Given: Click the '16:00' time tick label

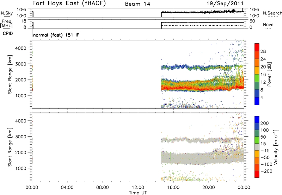Looking at the screenshot, I should [173, 188].
